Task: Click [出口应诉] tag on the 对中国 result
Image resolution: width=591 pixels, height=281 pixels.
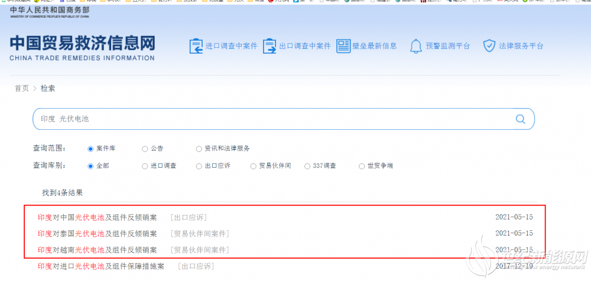Action: [189, 217]
